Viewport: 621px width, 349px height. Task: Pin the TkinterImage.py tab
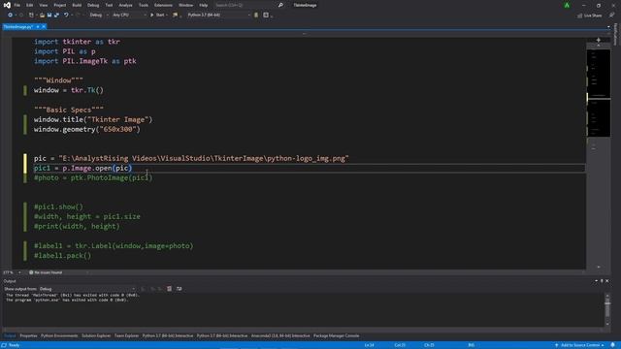38,27
